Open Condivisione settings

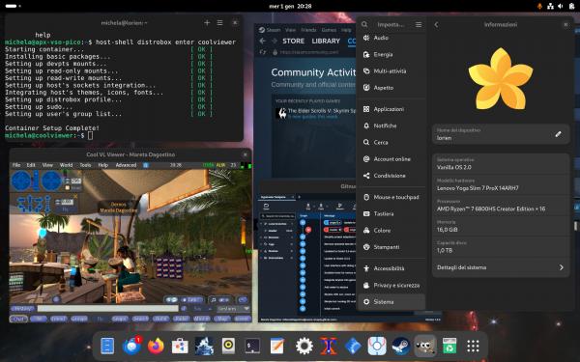pyautogui.click(x=391, y=176)
